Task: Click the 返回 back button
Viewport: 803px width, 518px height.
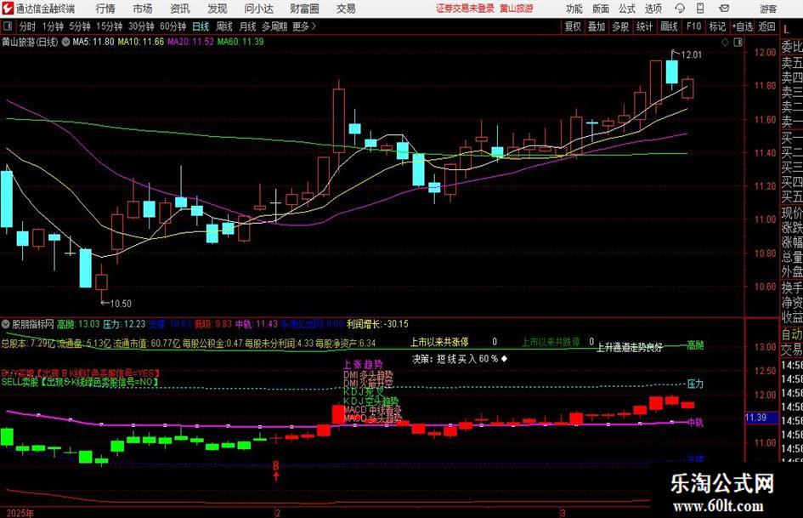Action: tap(766, 26)
